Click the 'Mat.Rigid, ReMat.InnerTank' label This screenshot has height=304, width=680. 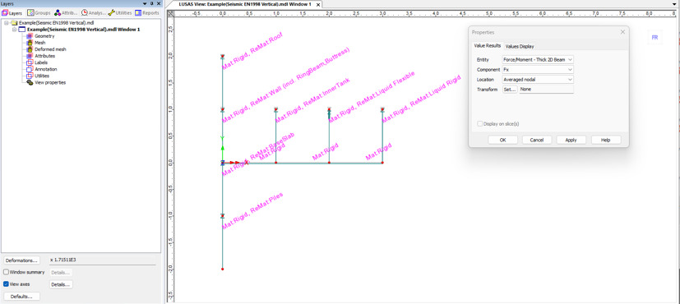[x=313, y=100]
